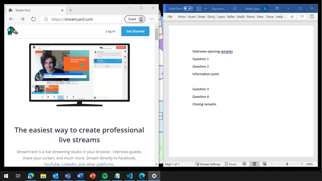The height and width of the screenshot is (181, 322).
Task: Open Outlook from the taskbar
Action: [x=55, y=176]
